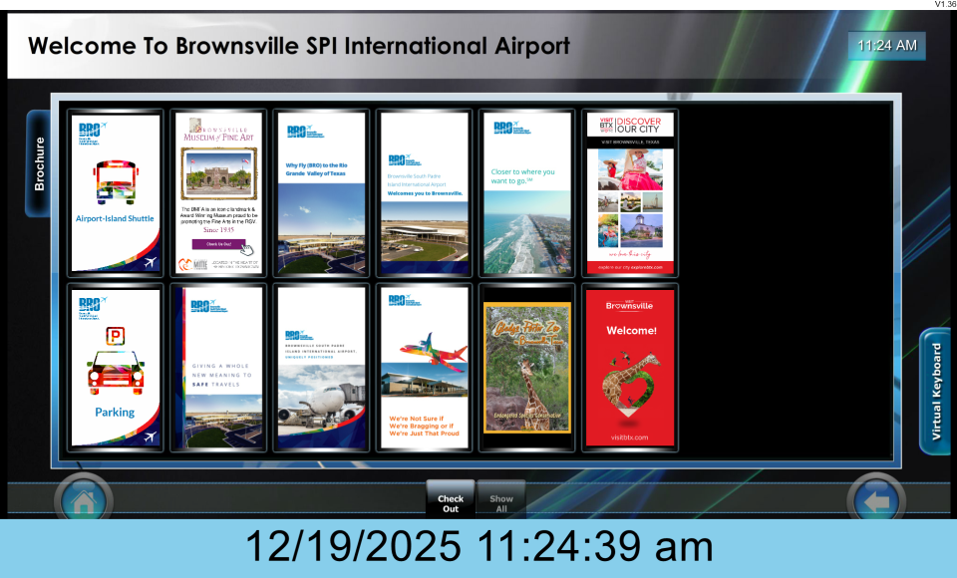Click the Welcome To Brownsville SPI header title
Image resolution: width=957 pixels, height=578 pixels.
point(299,46)
